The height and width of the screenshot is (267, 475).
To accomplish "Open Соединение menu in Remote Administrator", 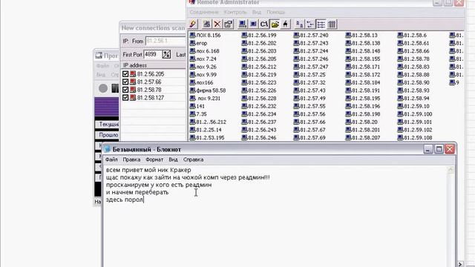I will 204,12.
